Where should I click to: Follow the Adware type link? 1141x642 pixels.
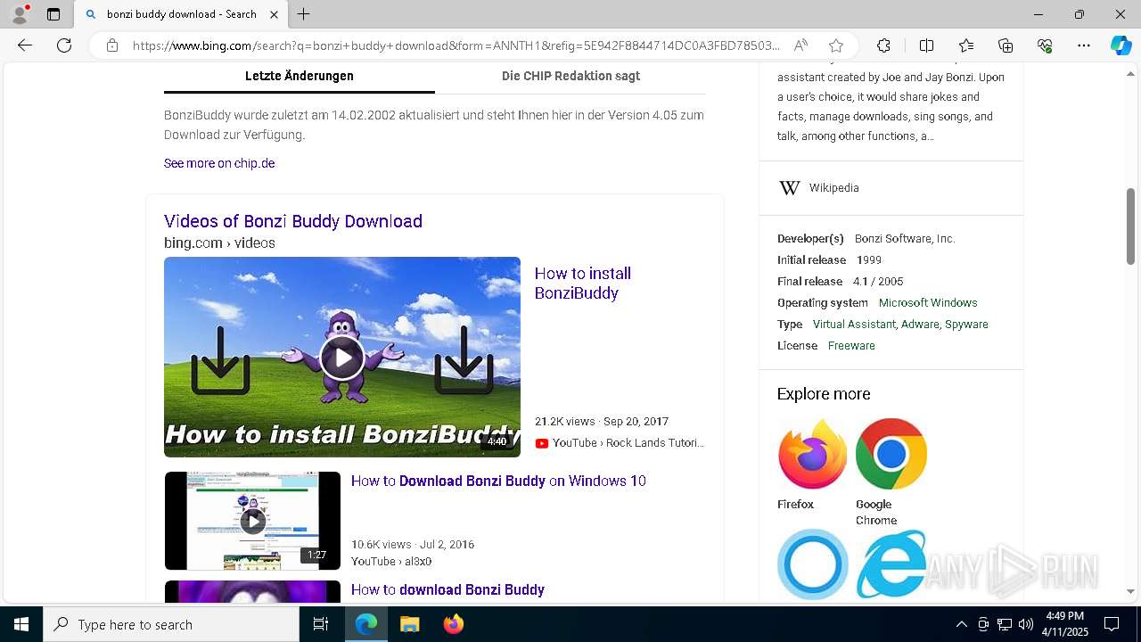point(921,325)
